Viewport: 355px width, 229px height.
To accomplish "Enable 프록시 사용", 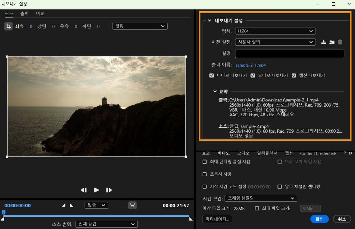I will (205, 174).
